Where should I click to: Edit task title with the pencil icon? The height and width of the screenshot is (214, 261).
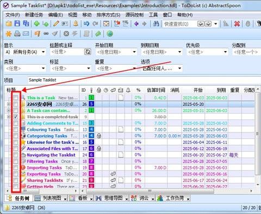pos(56,23)
